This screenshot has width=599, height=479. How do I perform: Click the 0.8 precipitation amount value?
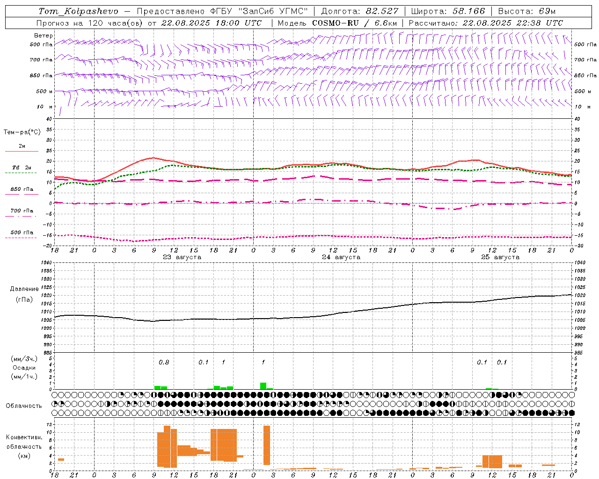click(x=164, y=363)
